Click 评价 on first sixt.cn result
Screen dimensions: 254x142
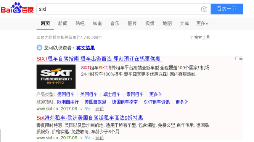click(x=100, y=109)
